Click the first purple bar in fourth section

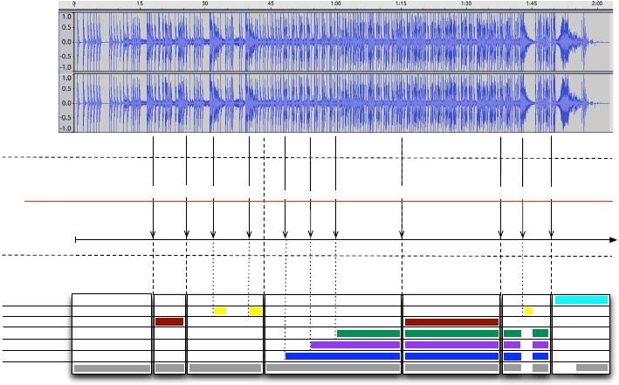click(x=354, y=345)
